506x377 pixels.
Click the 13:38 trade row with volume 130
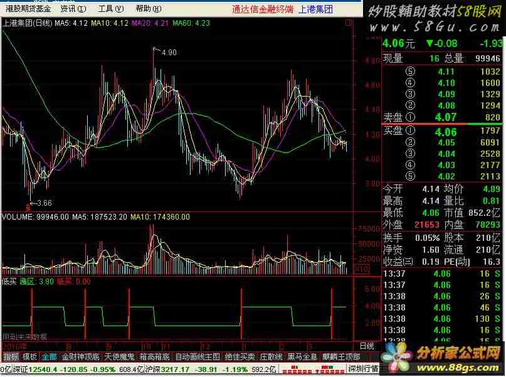point(441,319)
